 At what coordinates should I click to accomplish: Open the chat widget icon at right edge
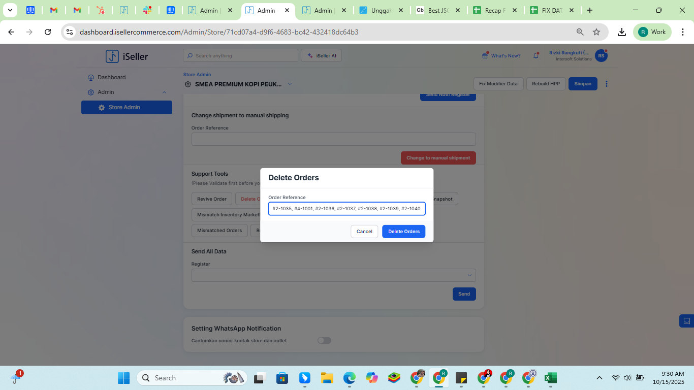coord(686,321)
